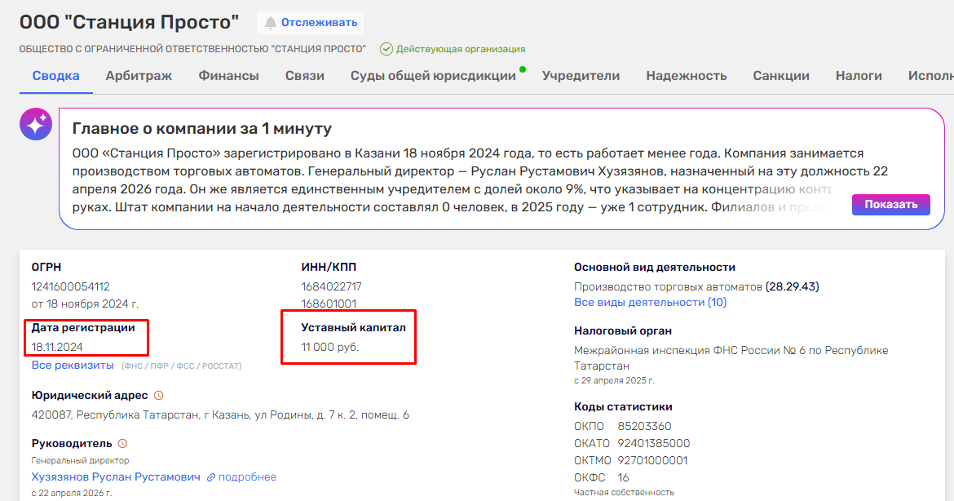Click the ОКФС value 16
The width and height of the screenshot is (954, 501).
623,477
